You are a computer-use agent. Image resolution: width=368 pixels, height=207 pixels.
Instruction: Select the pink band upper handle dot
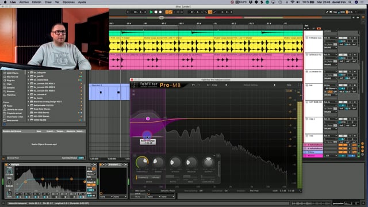tap(148, 118)
